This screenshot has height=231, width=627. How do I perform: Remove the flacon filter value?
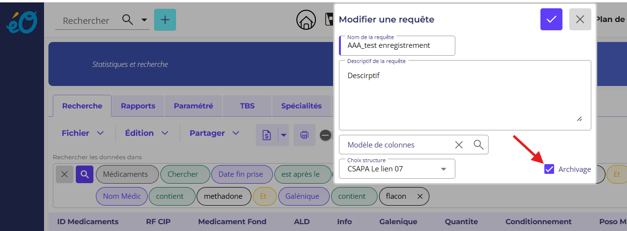419,196
